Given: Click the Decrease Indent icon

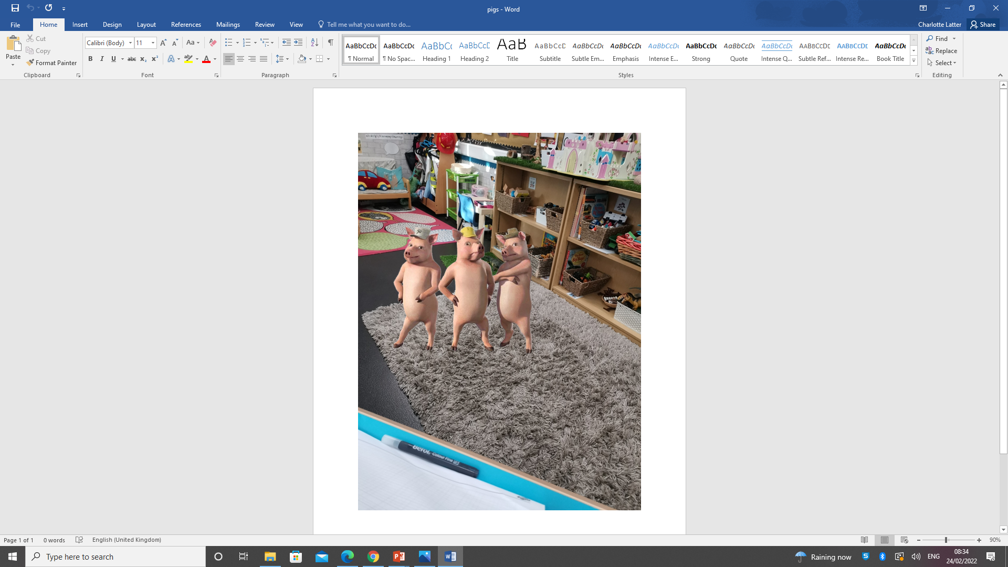Looking at the screenshot, I should (286, 43).
